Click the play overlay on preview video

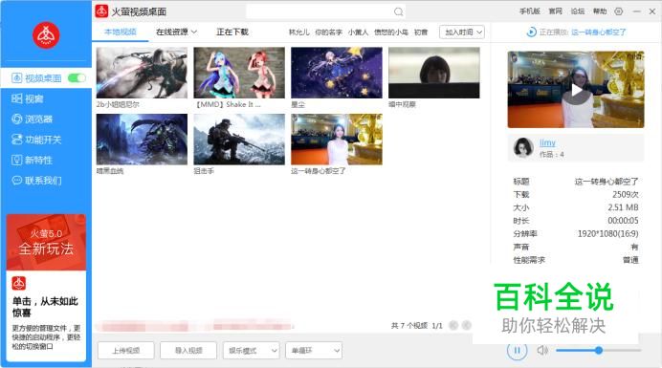coord(576,90)
